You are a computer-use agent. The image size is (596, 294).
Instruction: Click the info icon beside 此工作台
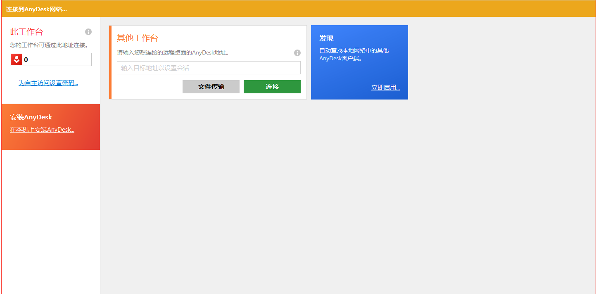pyautogui.click(x=88, y=32)
